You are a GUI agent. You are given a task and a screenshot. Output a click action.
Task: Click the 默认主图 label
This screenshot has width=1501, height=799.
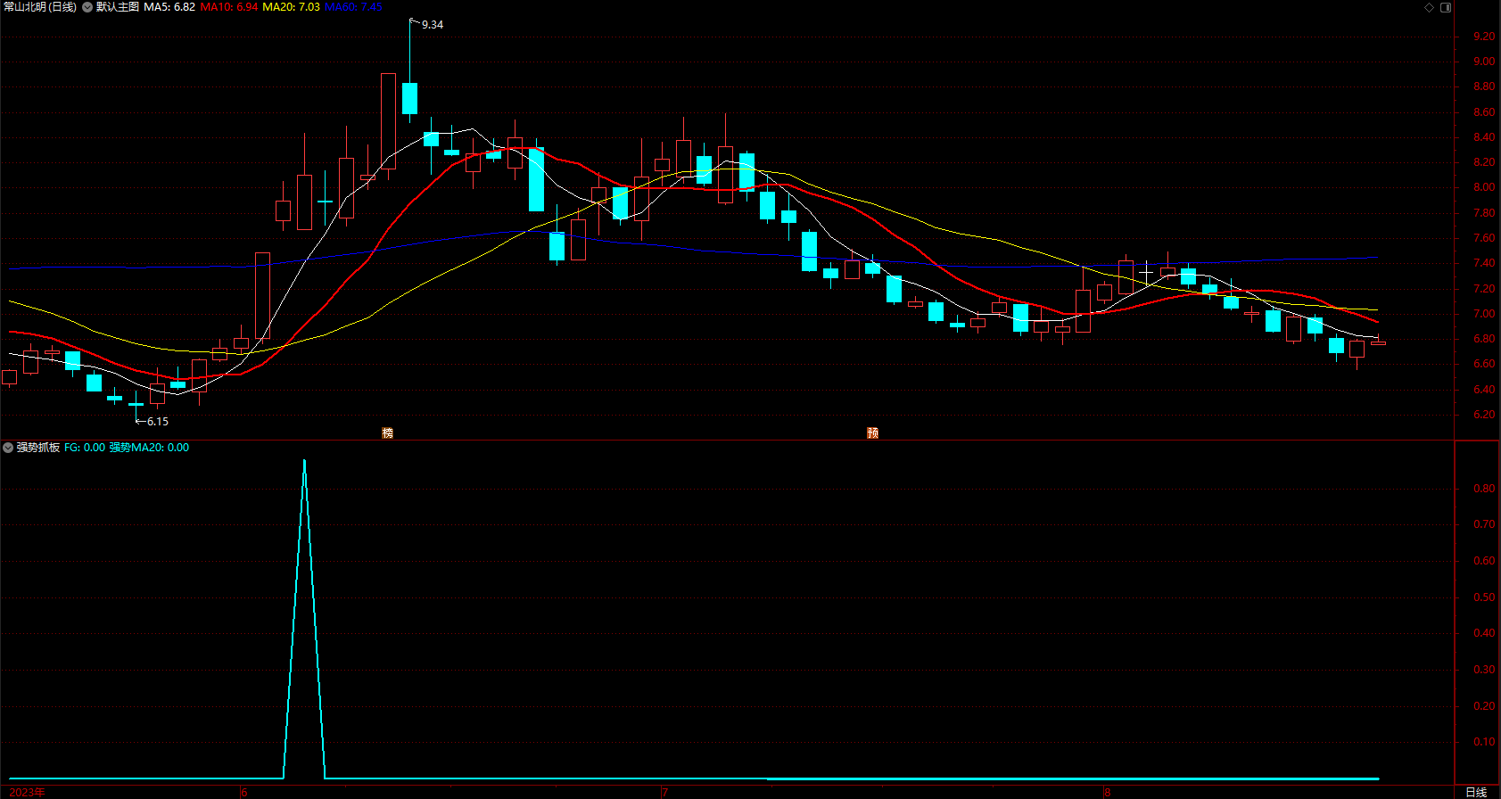[118, 7]
